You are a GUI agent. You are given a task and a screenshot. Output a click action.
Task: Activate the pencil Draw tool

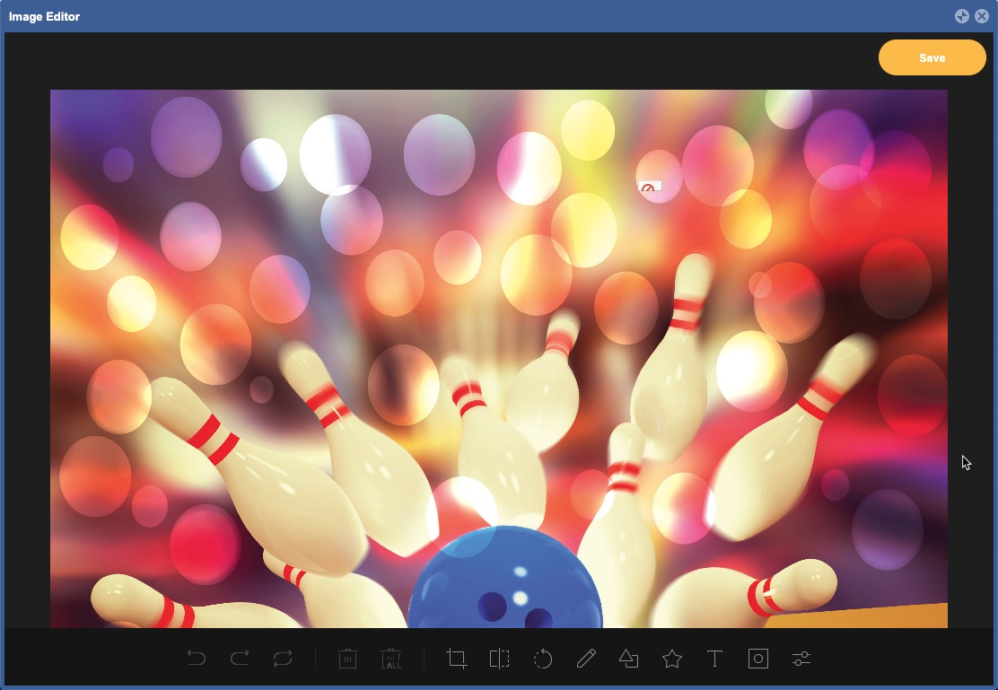(586, 659)
